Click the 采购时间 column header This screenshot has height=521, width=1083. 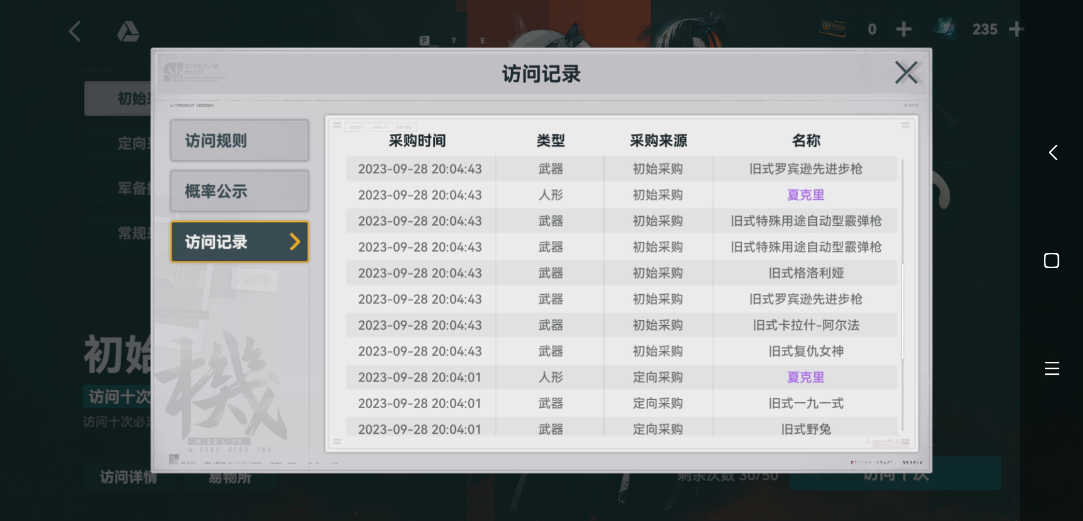pos(417,140)
